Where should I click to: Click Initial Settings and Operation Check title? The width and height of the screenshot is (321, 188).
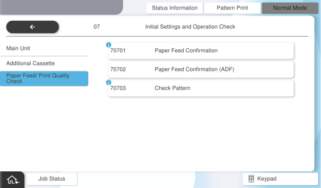point(190,27)
